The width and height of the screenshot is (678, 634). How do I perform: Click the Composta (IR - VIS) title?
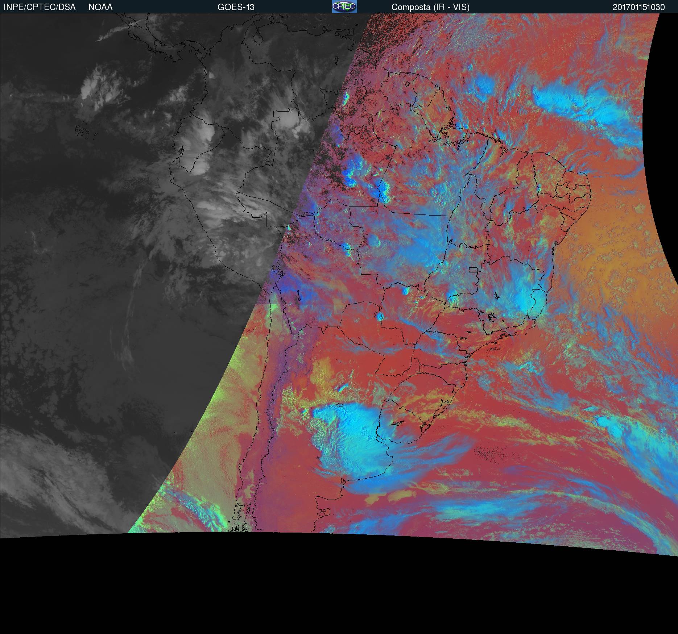[430, 7]
